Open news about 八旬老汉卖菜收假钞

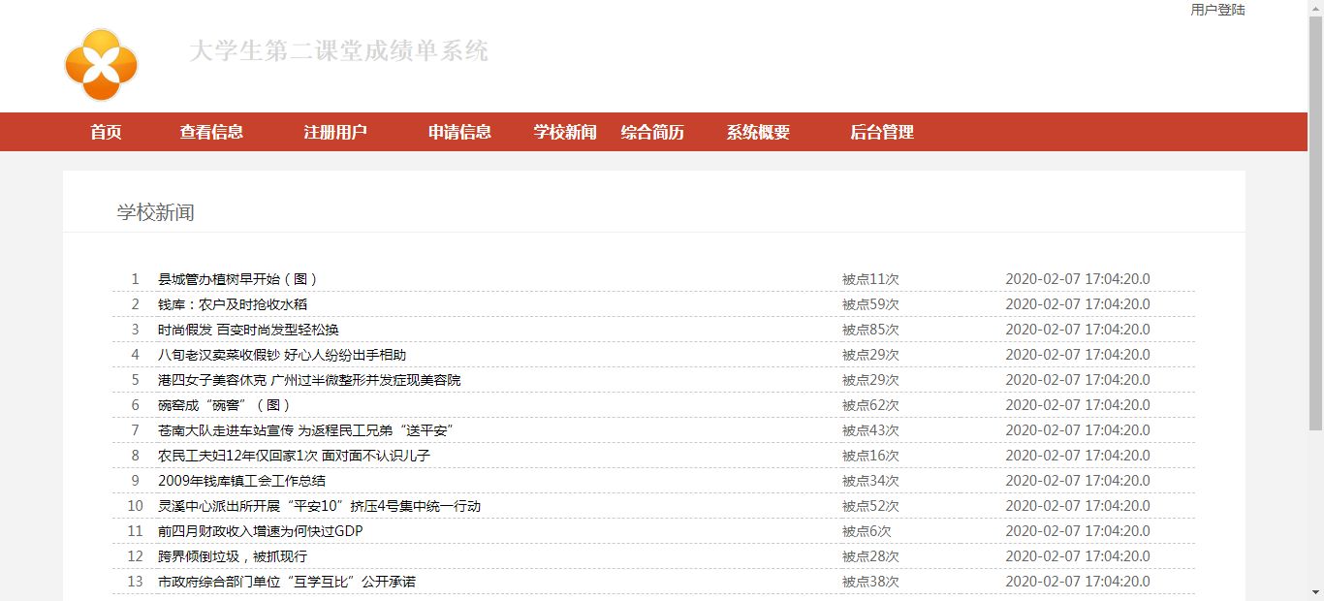282,355
